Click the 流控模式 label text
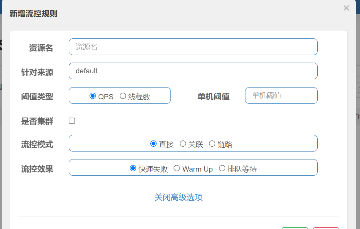The height and width of the screenshot is (229, 360). [37, 144]
